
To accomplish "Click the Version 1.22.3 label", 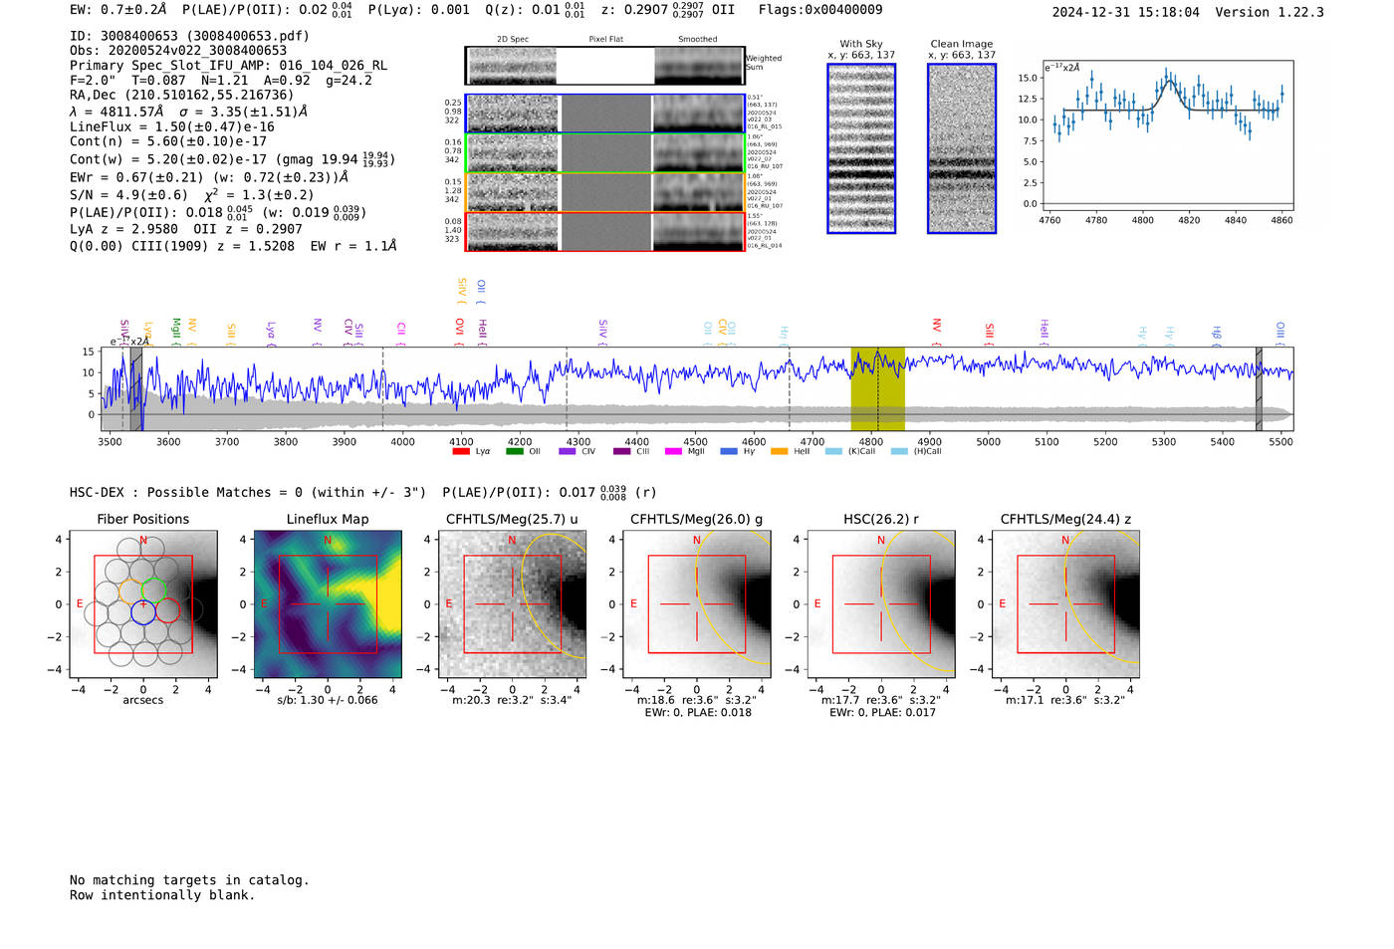I will (1270, 13).
